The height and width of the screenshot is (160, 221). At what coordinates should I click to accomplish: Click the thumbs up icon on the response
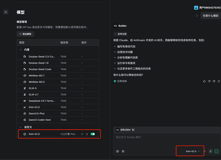(204, 81)
